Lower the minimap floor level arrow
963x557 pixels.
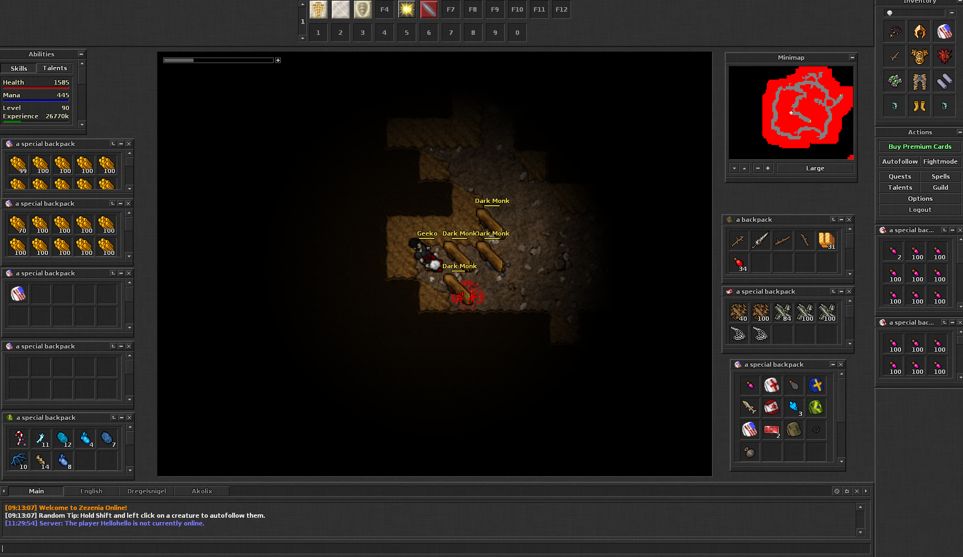(734, 168)
